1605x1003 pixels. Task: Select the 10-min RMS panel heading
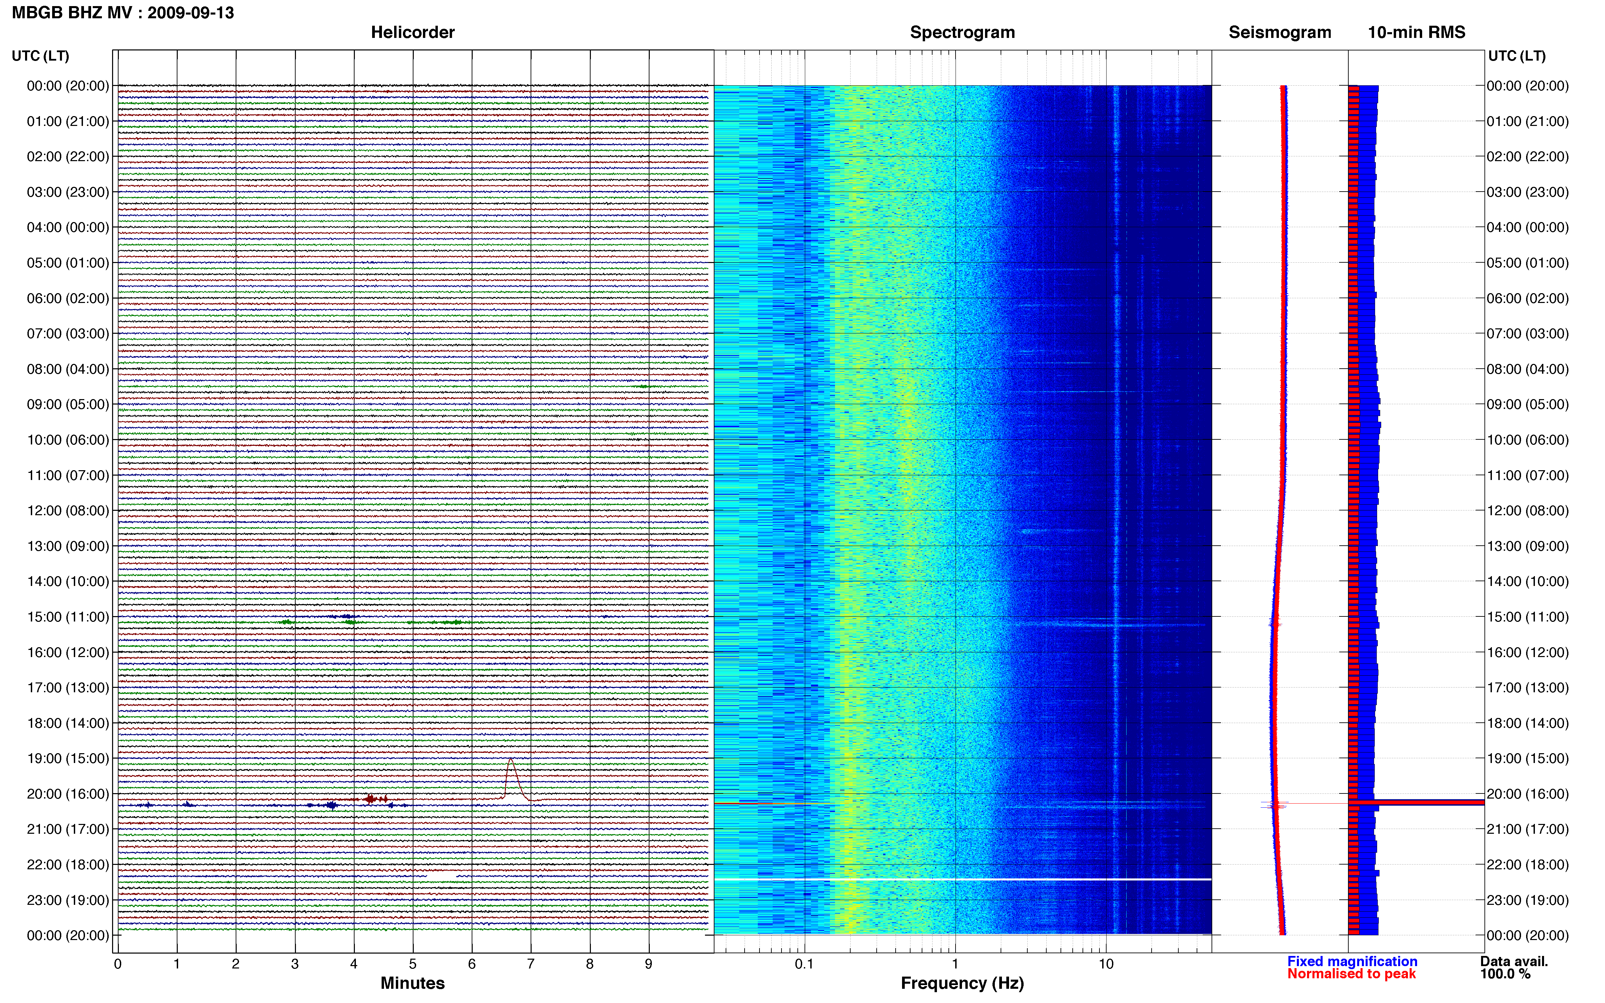pyautogui.click(x=1416, y=32)
